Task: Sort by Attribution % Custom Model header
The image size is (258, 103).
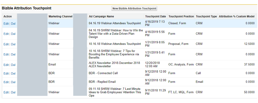Action: (x=237, y=16)
